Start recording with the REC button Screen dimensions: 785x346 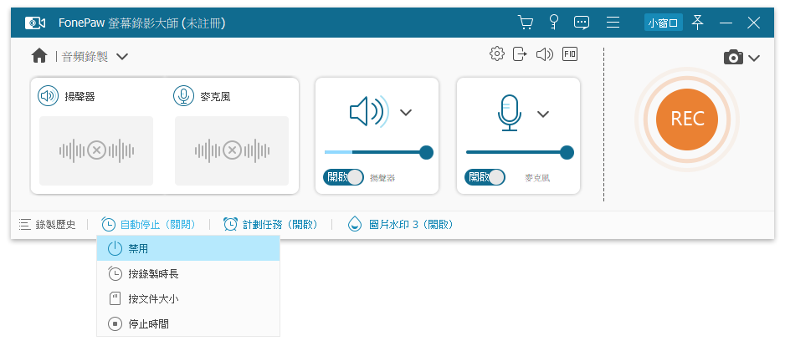tap(687, 119)
